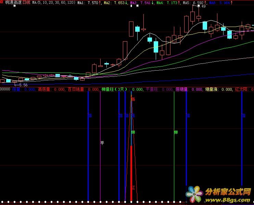The image size is (254, 205).
Task: Click the red 高 marker atop the spike
Action: tap(133, 99)
